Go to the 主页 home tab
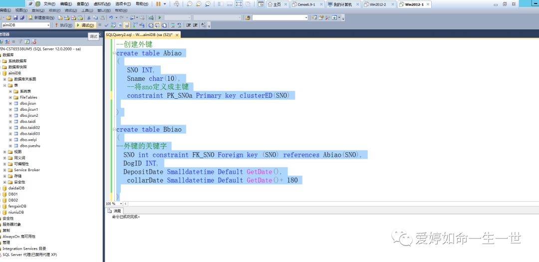This screenshot has width=539, height=262. (x=277, y=4)
